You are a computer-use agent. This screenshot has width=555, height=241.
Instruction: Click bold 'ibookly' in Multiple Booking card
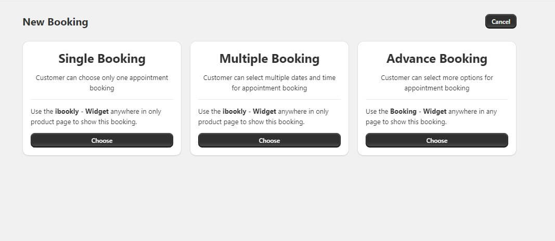click(235, 111)
